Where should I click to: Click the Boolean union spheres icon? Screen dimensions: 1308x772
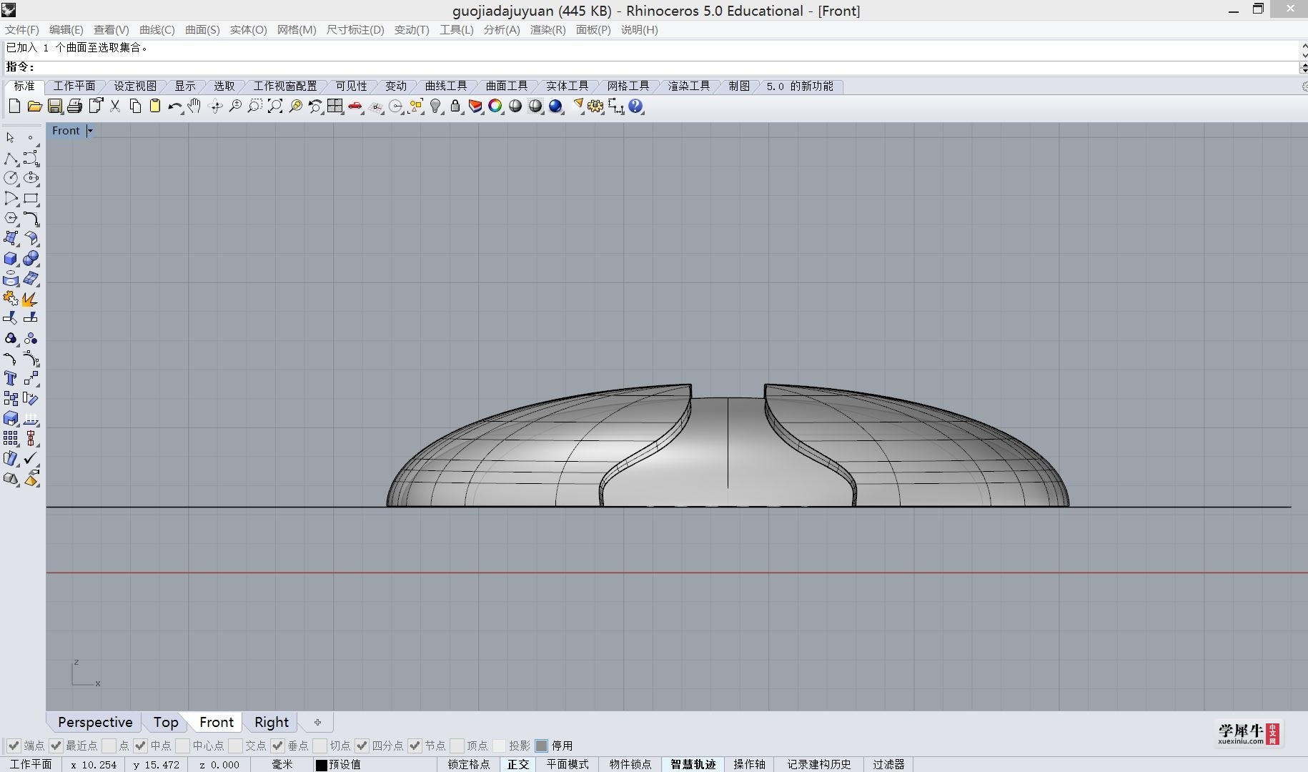31,258
